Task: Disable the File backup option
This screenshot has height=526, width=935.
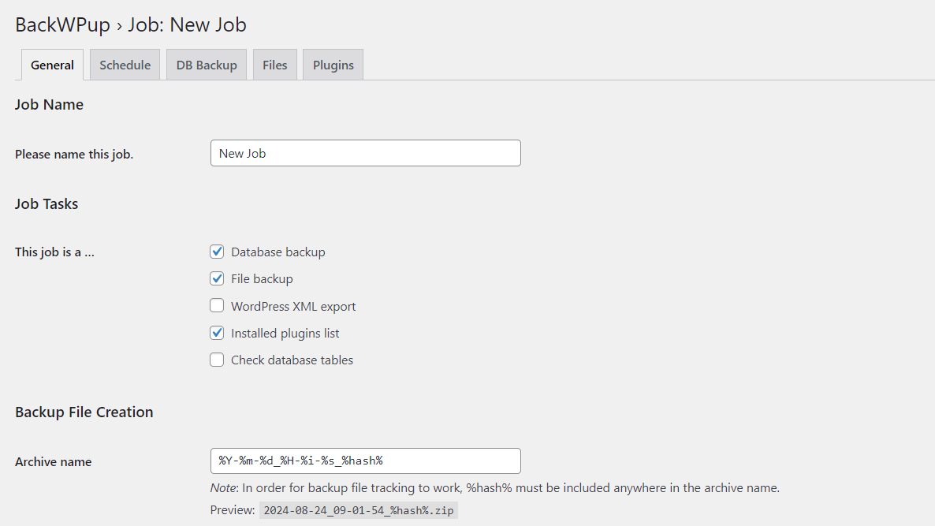Action: pyautogui.click(x=217, y=278)
